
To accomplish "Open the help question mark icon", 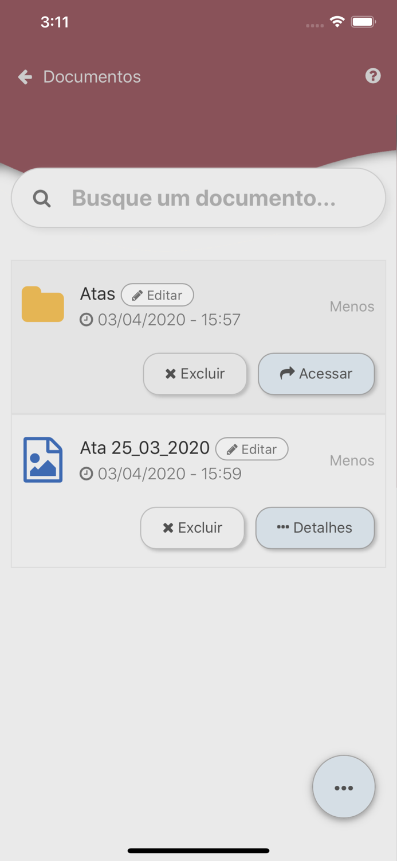I will coord(373,76).
